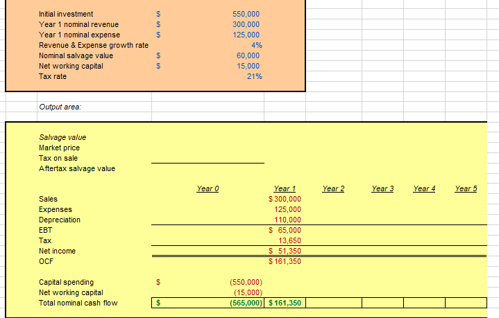Select the Net working capital input label

[71, 66]
